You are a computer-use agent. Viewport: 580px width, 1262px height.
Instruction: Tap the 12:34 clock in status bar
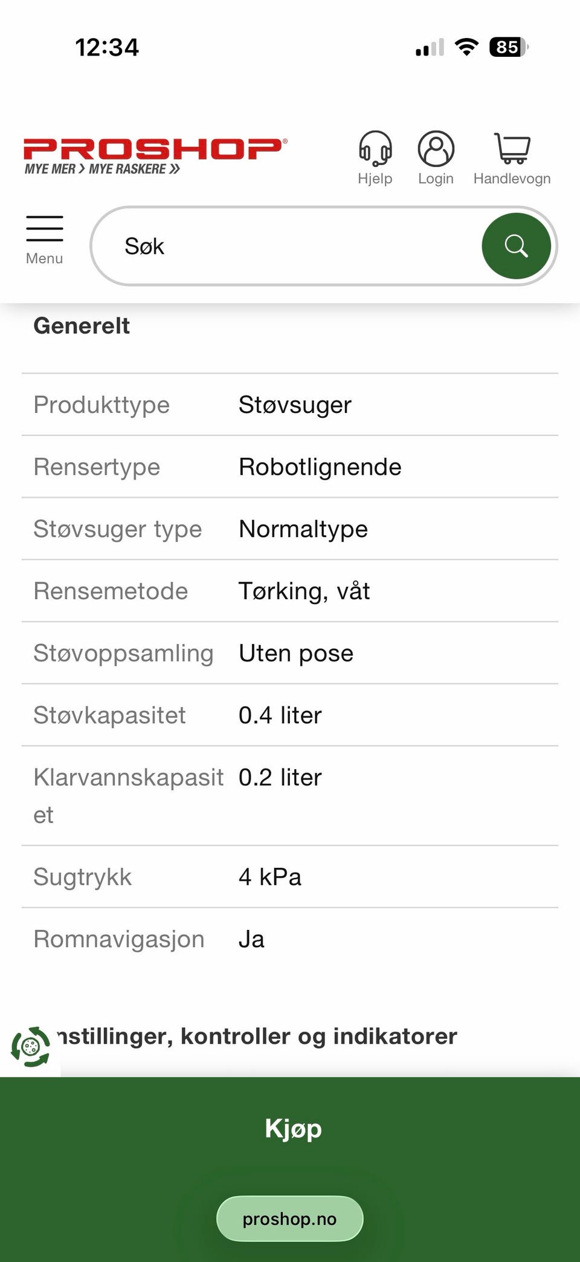(107, 47)
